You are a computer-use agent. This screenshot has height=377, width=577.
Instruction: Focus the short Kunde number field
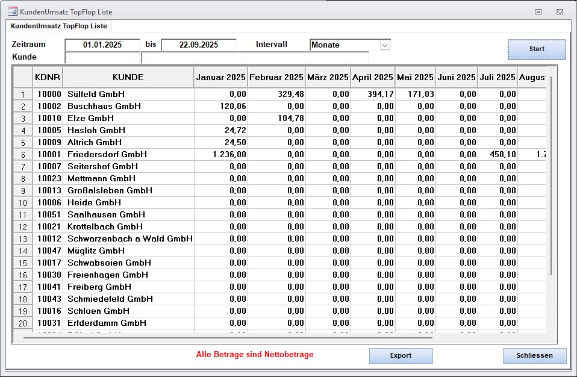pyautogui.click(x=102, y=57)
